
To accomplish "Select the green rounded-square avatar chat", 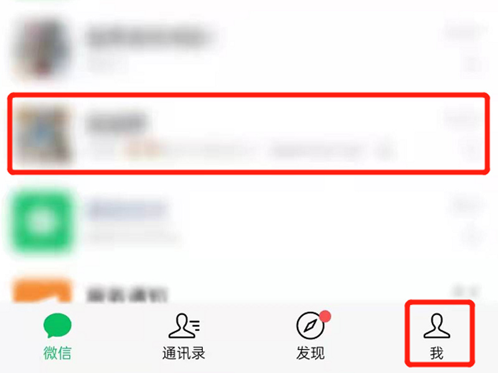I will click(x=42, y=221).
